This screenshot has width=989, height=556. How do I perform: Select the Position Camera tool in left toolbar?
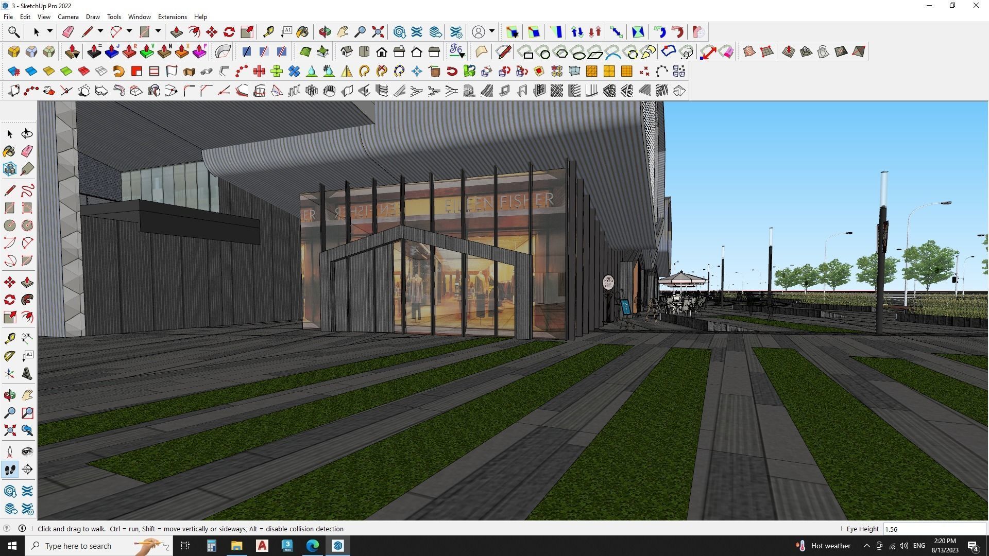point(10,452)
